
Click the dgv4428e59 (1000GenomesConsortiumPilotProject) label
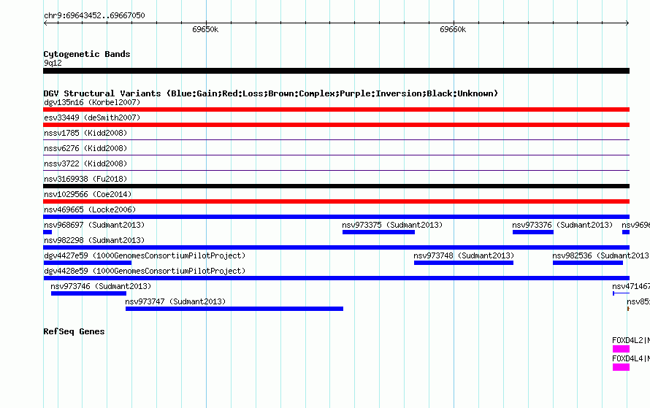[145, 271]
